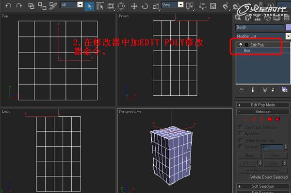The image size is (291, 193).
Task: Select Edge sub-object level icon
Action: coord(254,119)
